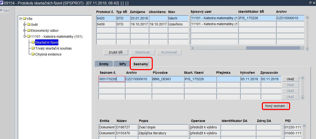
Task: Click start date 25.01.2018 cell
Action: [139, 18]
